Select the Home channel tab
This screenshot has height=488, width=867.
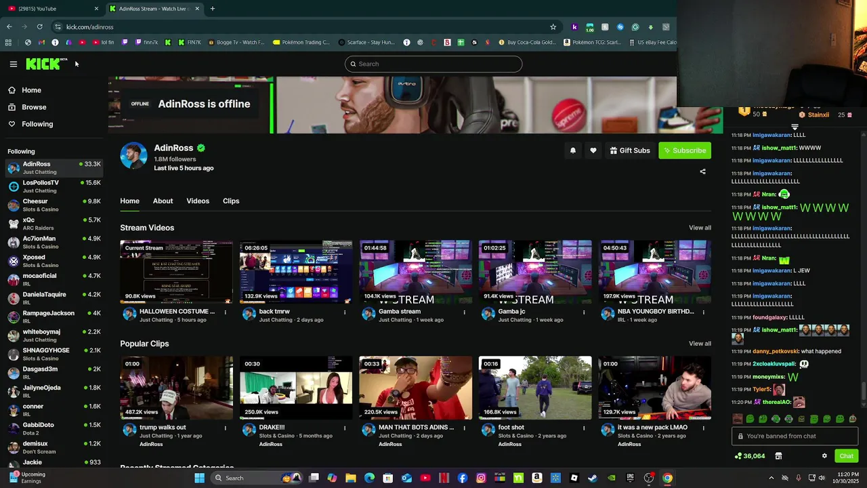(129, 201)
